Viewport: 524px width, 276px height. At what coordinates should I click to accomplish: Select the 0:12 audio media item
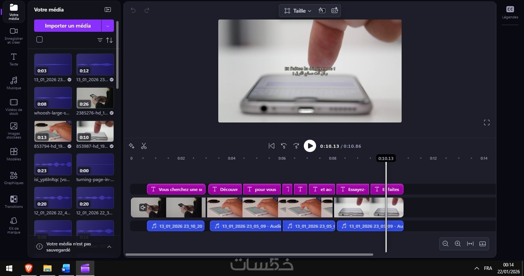pyautogui.click(x=95, y=64)
